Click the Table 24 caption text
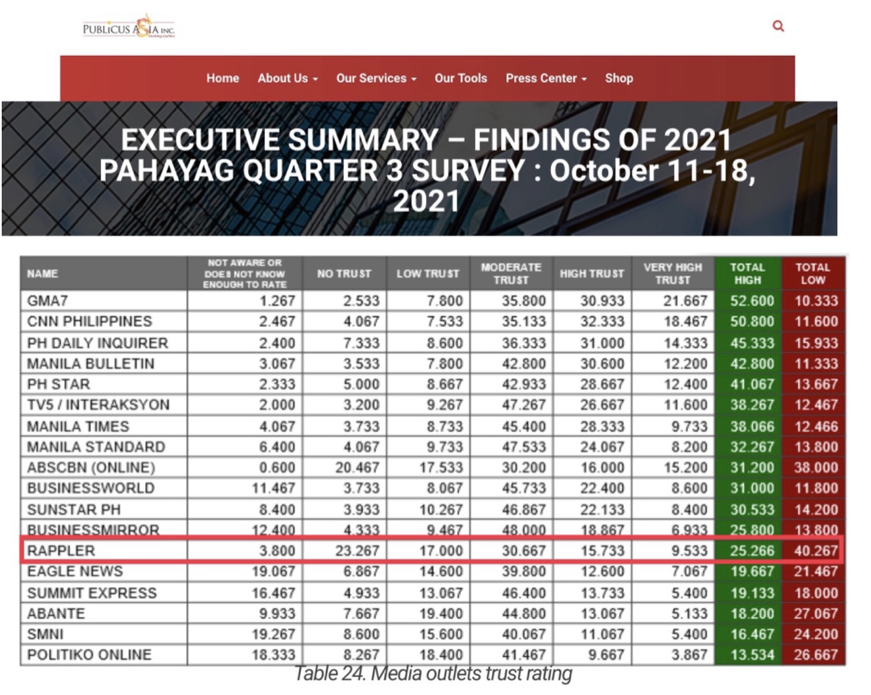The image size is (871, 695). click(x=433, y=673)
